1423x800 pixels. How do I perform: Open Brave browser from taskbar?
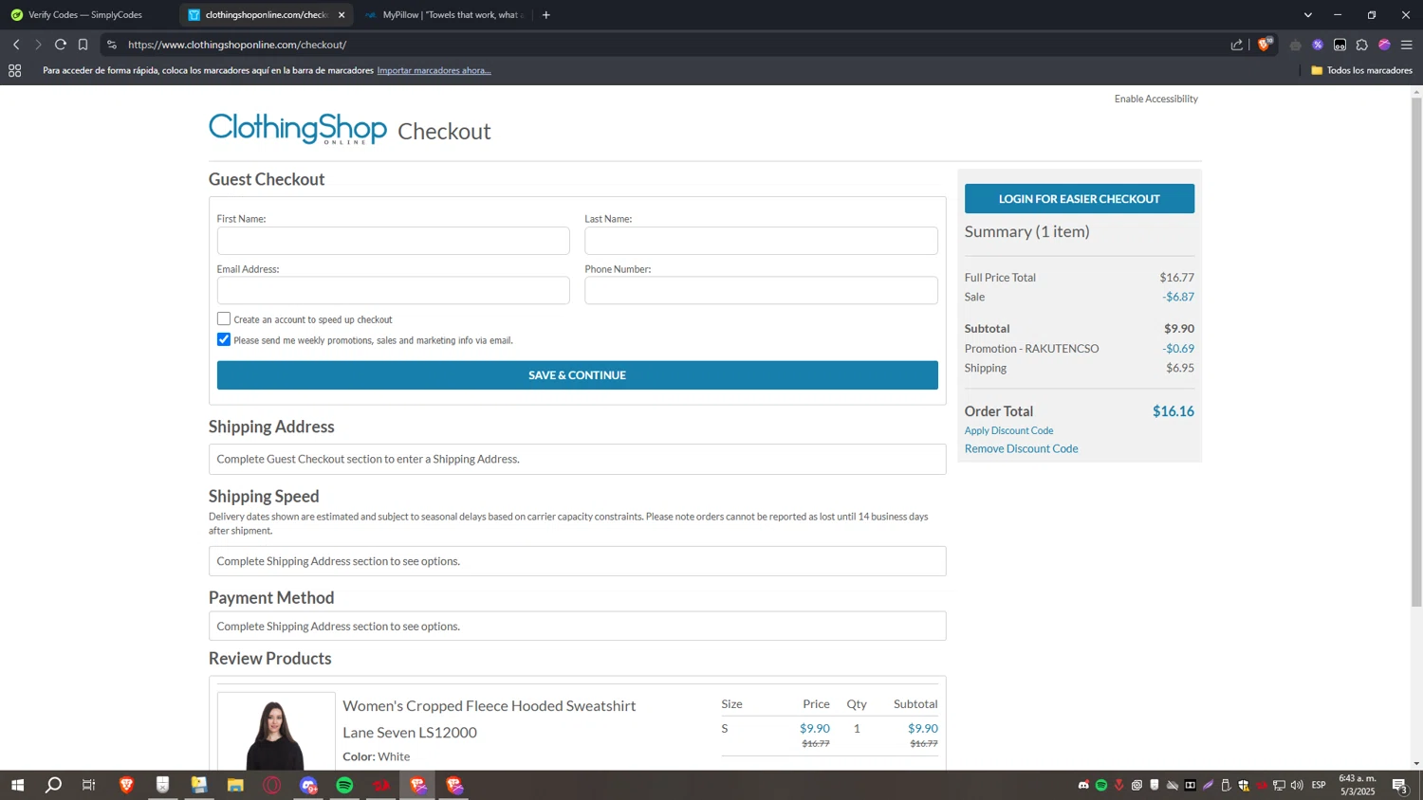[x=126, y=785]
